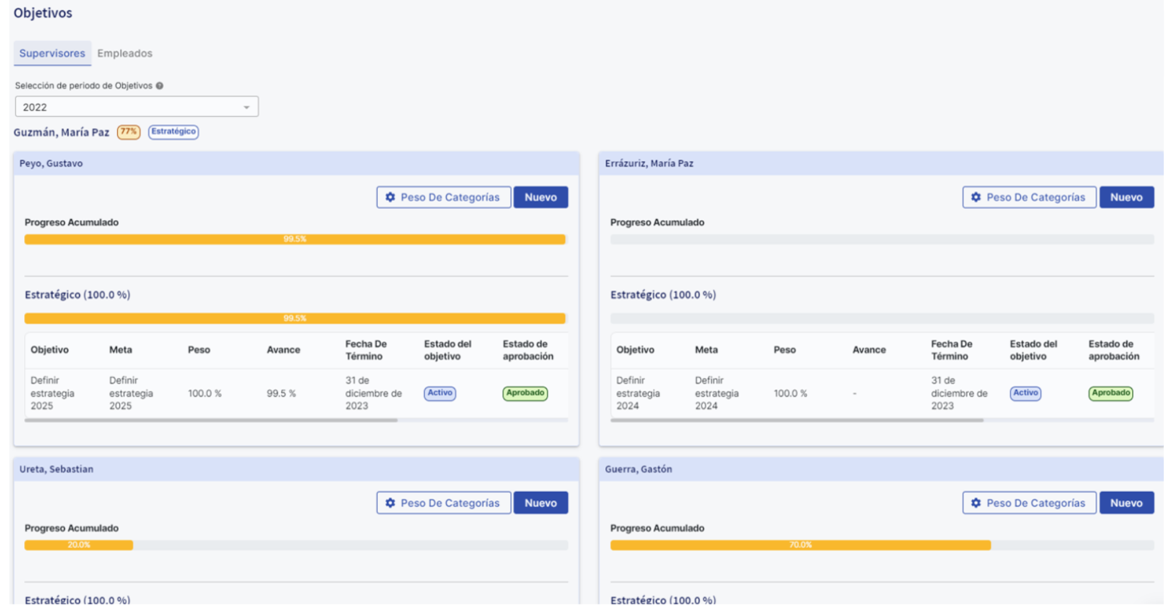Click horizontal scrollbar under Errázuriz's objectives table

point(797,421)
